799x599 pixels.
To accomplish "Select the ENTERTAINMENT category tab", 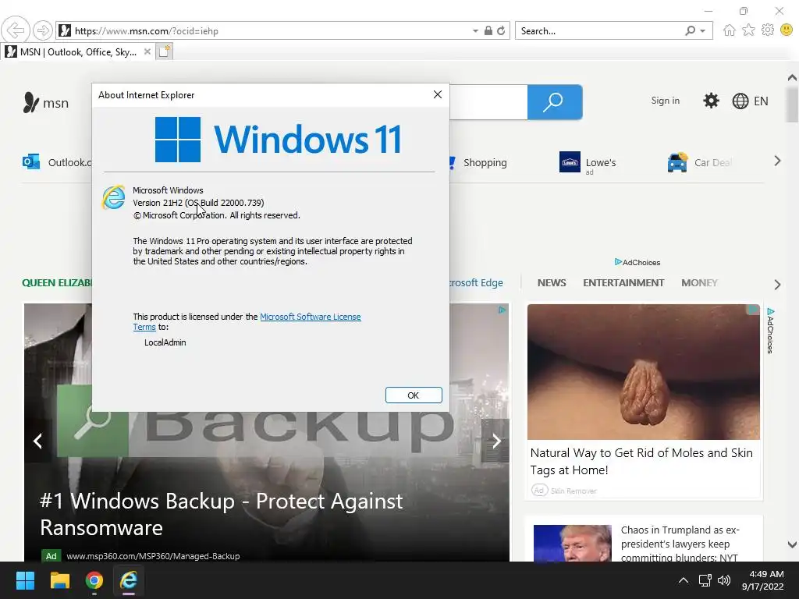I will pos(623,282).
